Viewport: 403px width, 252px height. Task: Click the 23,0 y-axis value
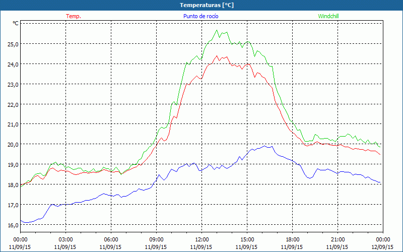(14, 84)
